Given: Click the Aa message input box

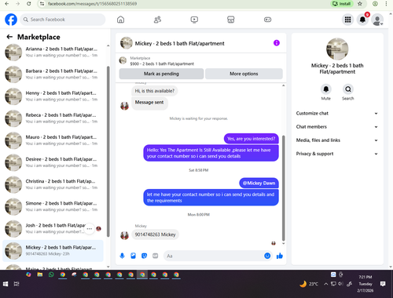Looking at the screenshot, I should tap(218, 256).
